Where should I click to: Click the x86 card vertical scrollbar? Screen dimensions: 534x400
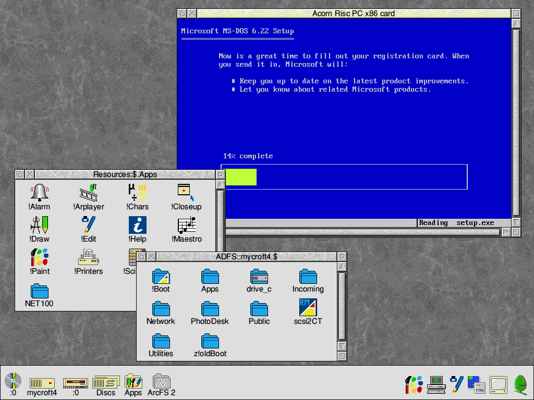516,123
